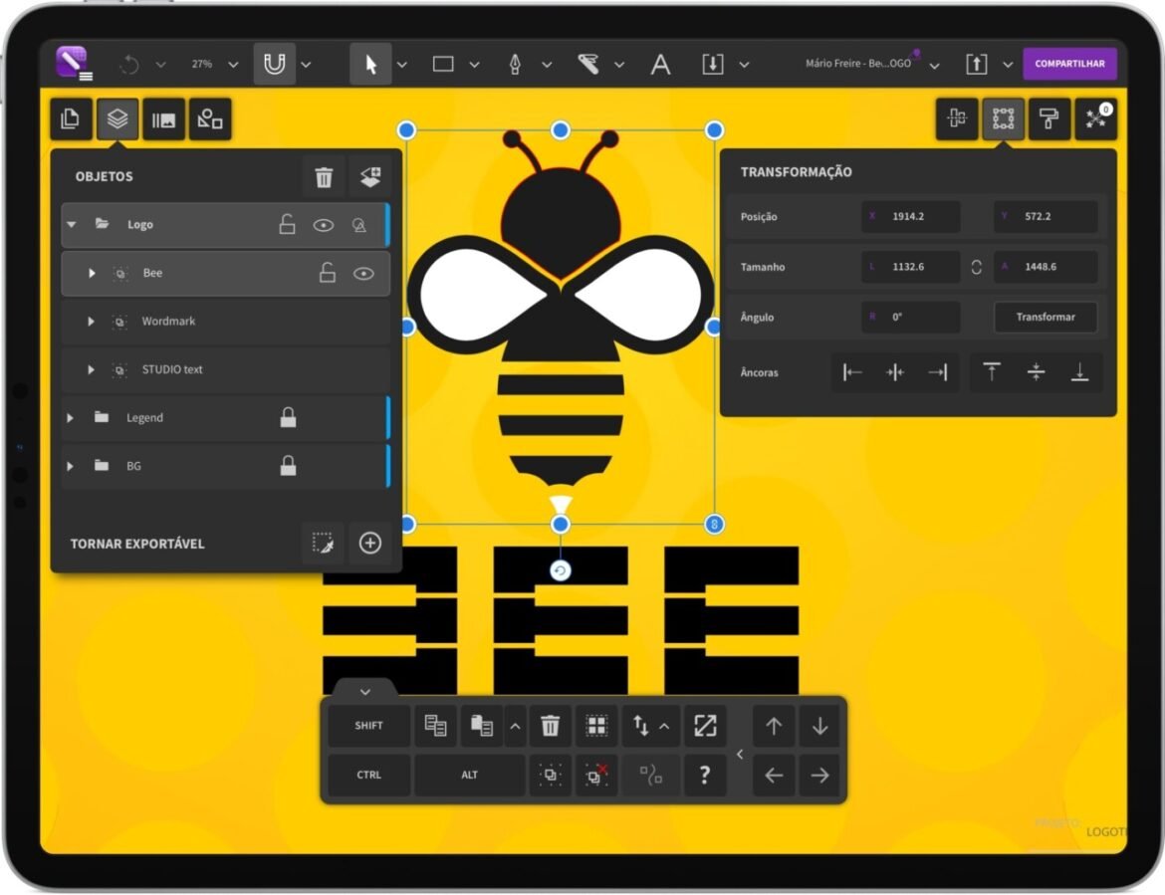Expand the Legend layer
1165x895 pixels.
coord(70,418)
